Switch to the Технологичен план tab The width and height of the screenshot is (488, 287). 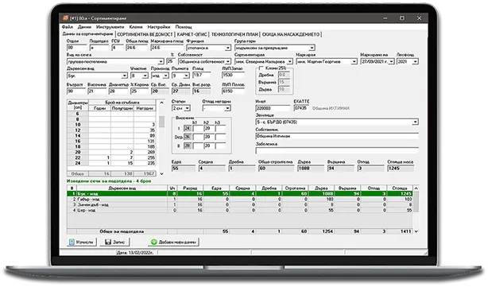pos(235,34)
